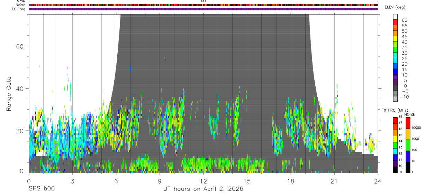Select the yellow segment of the ELEV color bar
The height and width of the screenshot is (196, 425).
click(x=395, y=39)
